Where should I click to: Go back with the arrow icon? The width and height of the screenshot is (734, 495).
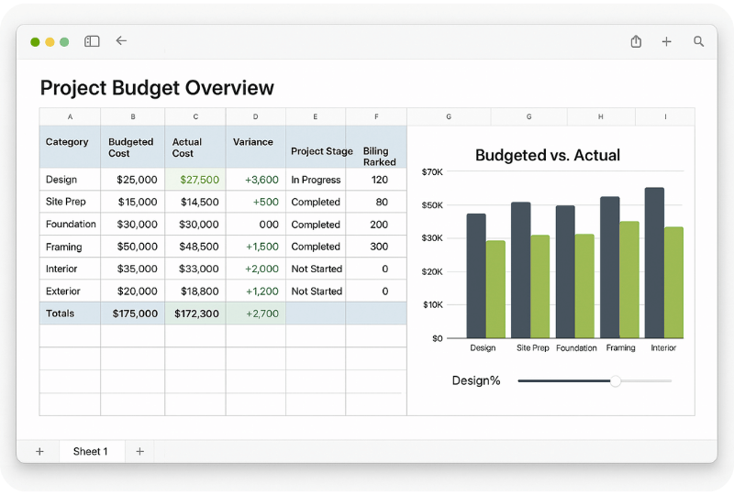121,40
